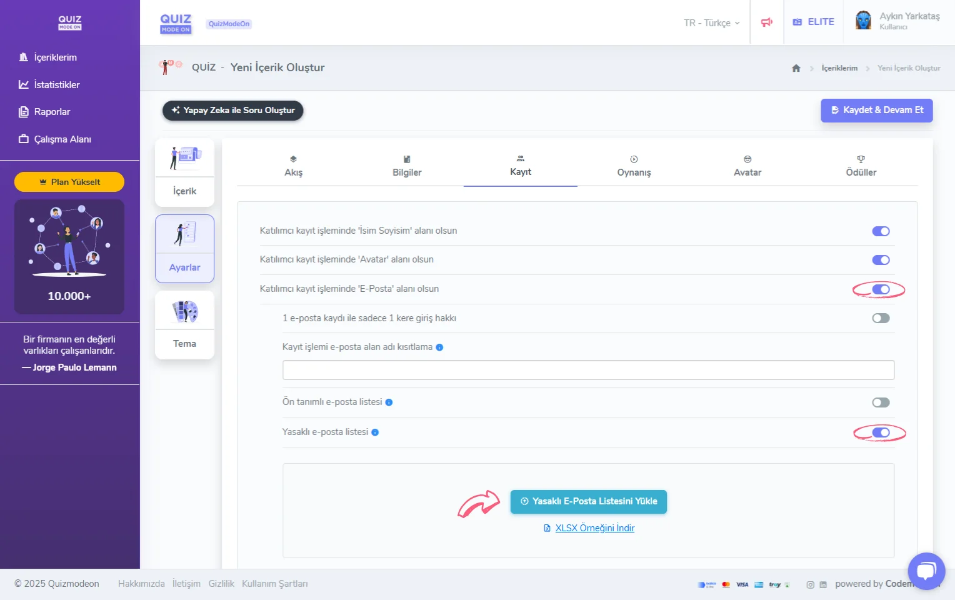Click the user avatar picture
The image size is (955, 600).
click(x=863, y=21)
